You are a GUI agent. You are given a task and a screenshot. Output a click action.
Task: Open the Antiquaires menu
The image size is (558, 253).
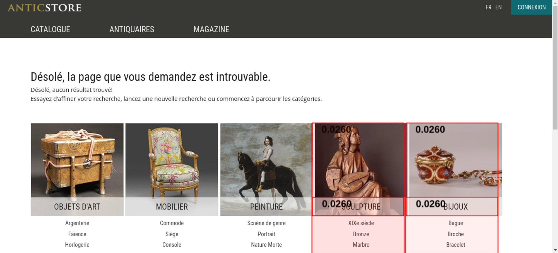pyautogui.click(x=132, y=29)
